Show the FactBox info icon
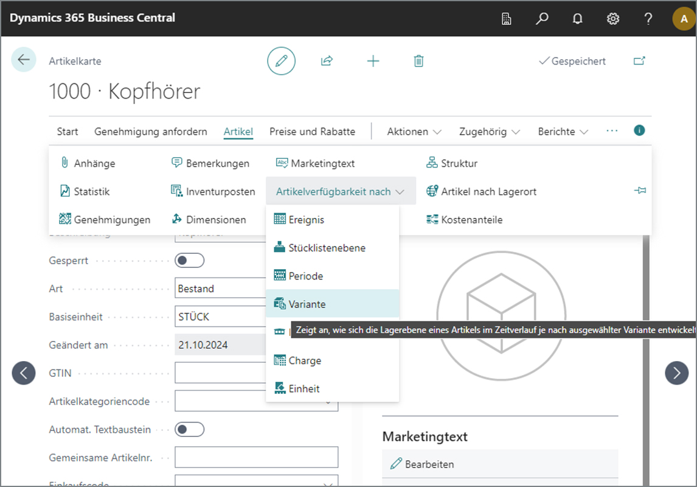697x487 pixels. (639, 130)
